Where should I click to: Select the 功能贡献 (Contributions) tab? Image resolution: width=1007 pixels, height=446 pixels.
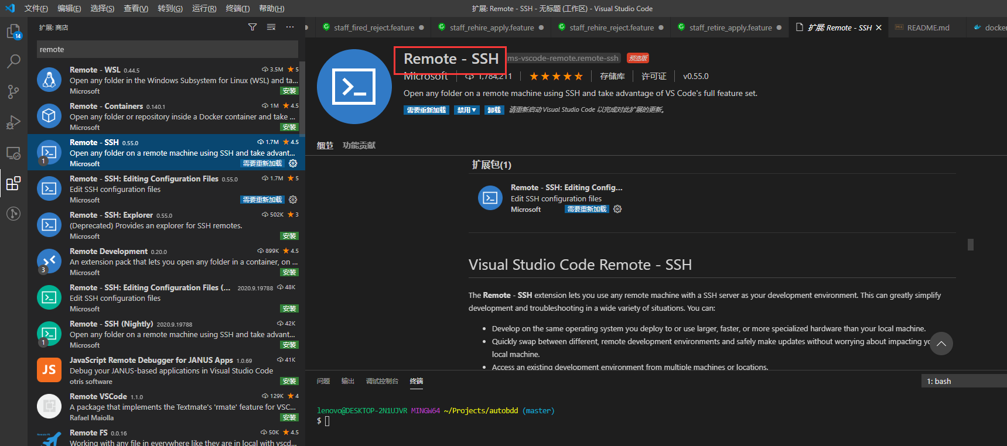tap(359, 145)
